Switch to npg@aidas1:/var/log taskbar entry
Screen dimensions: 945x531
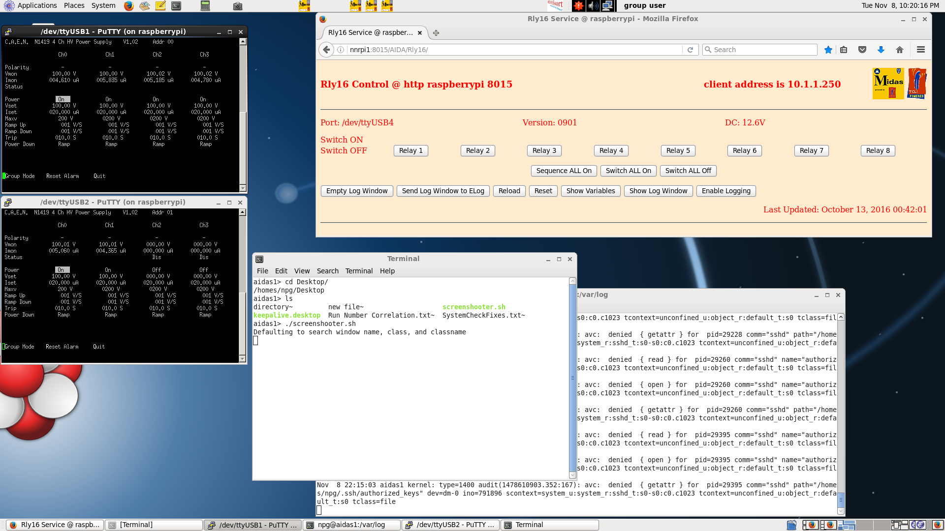pos(351,525)
